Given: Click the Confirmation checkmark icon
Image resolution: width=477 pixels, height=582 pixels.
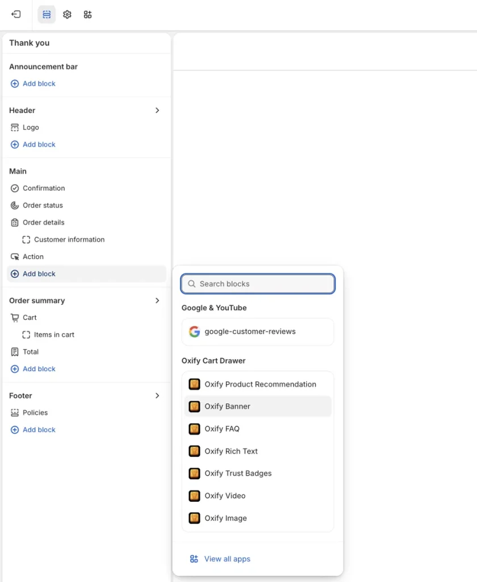Looking at the screenshot, I should click(x=14, y=189).
